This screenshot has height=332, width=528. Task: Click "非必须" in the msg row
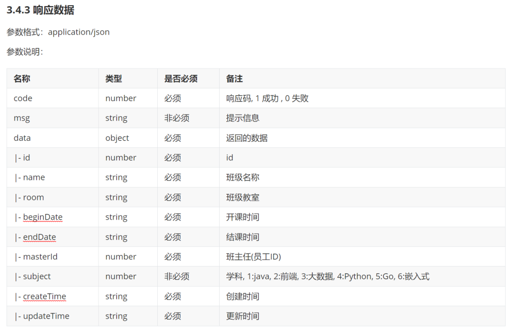[176, 118]
